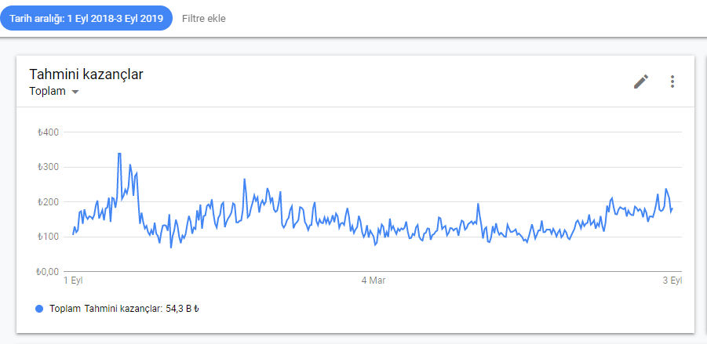Click the ₺200 y-axis label
707x344 pixels.
49,201
